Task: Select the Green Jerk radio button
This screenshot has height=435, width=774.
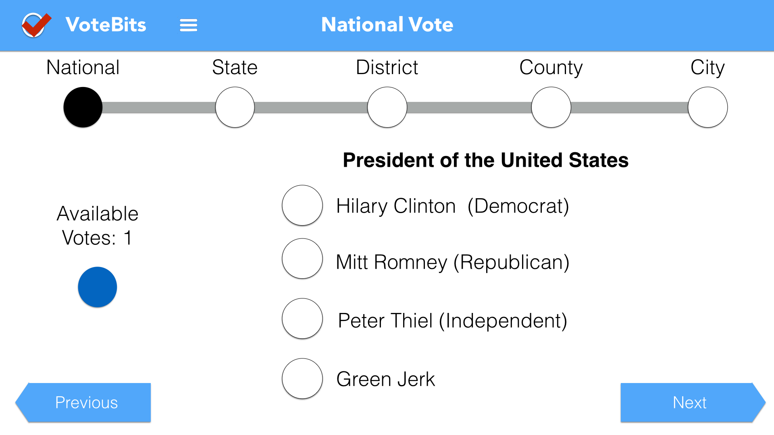Action: [x=302, y=379]
